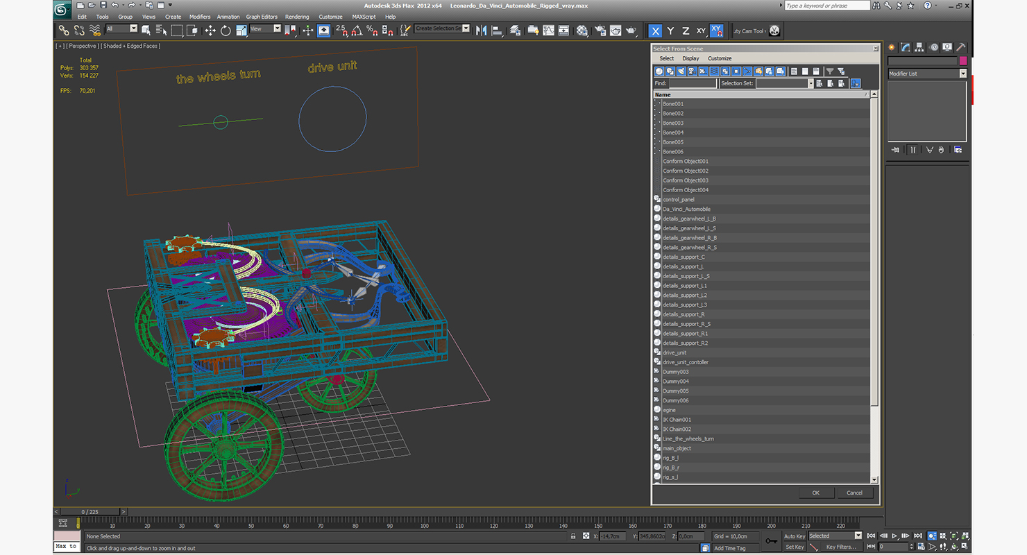
Task: Open the Motion command panel tab
Action: 934,47
